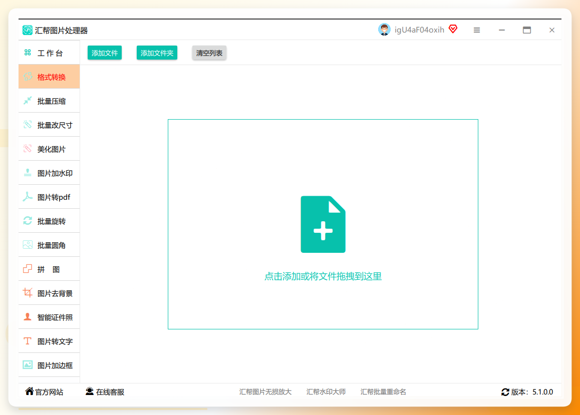Close the 汇帮图片处理器 window
The width and height of the screenshot is (580, 415).
552,31
